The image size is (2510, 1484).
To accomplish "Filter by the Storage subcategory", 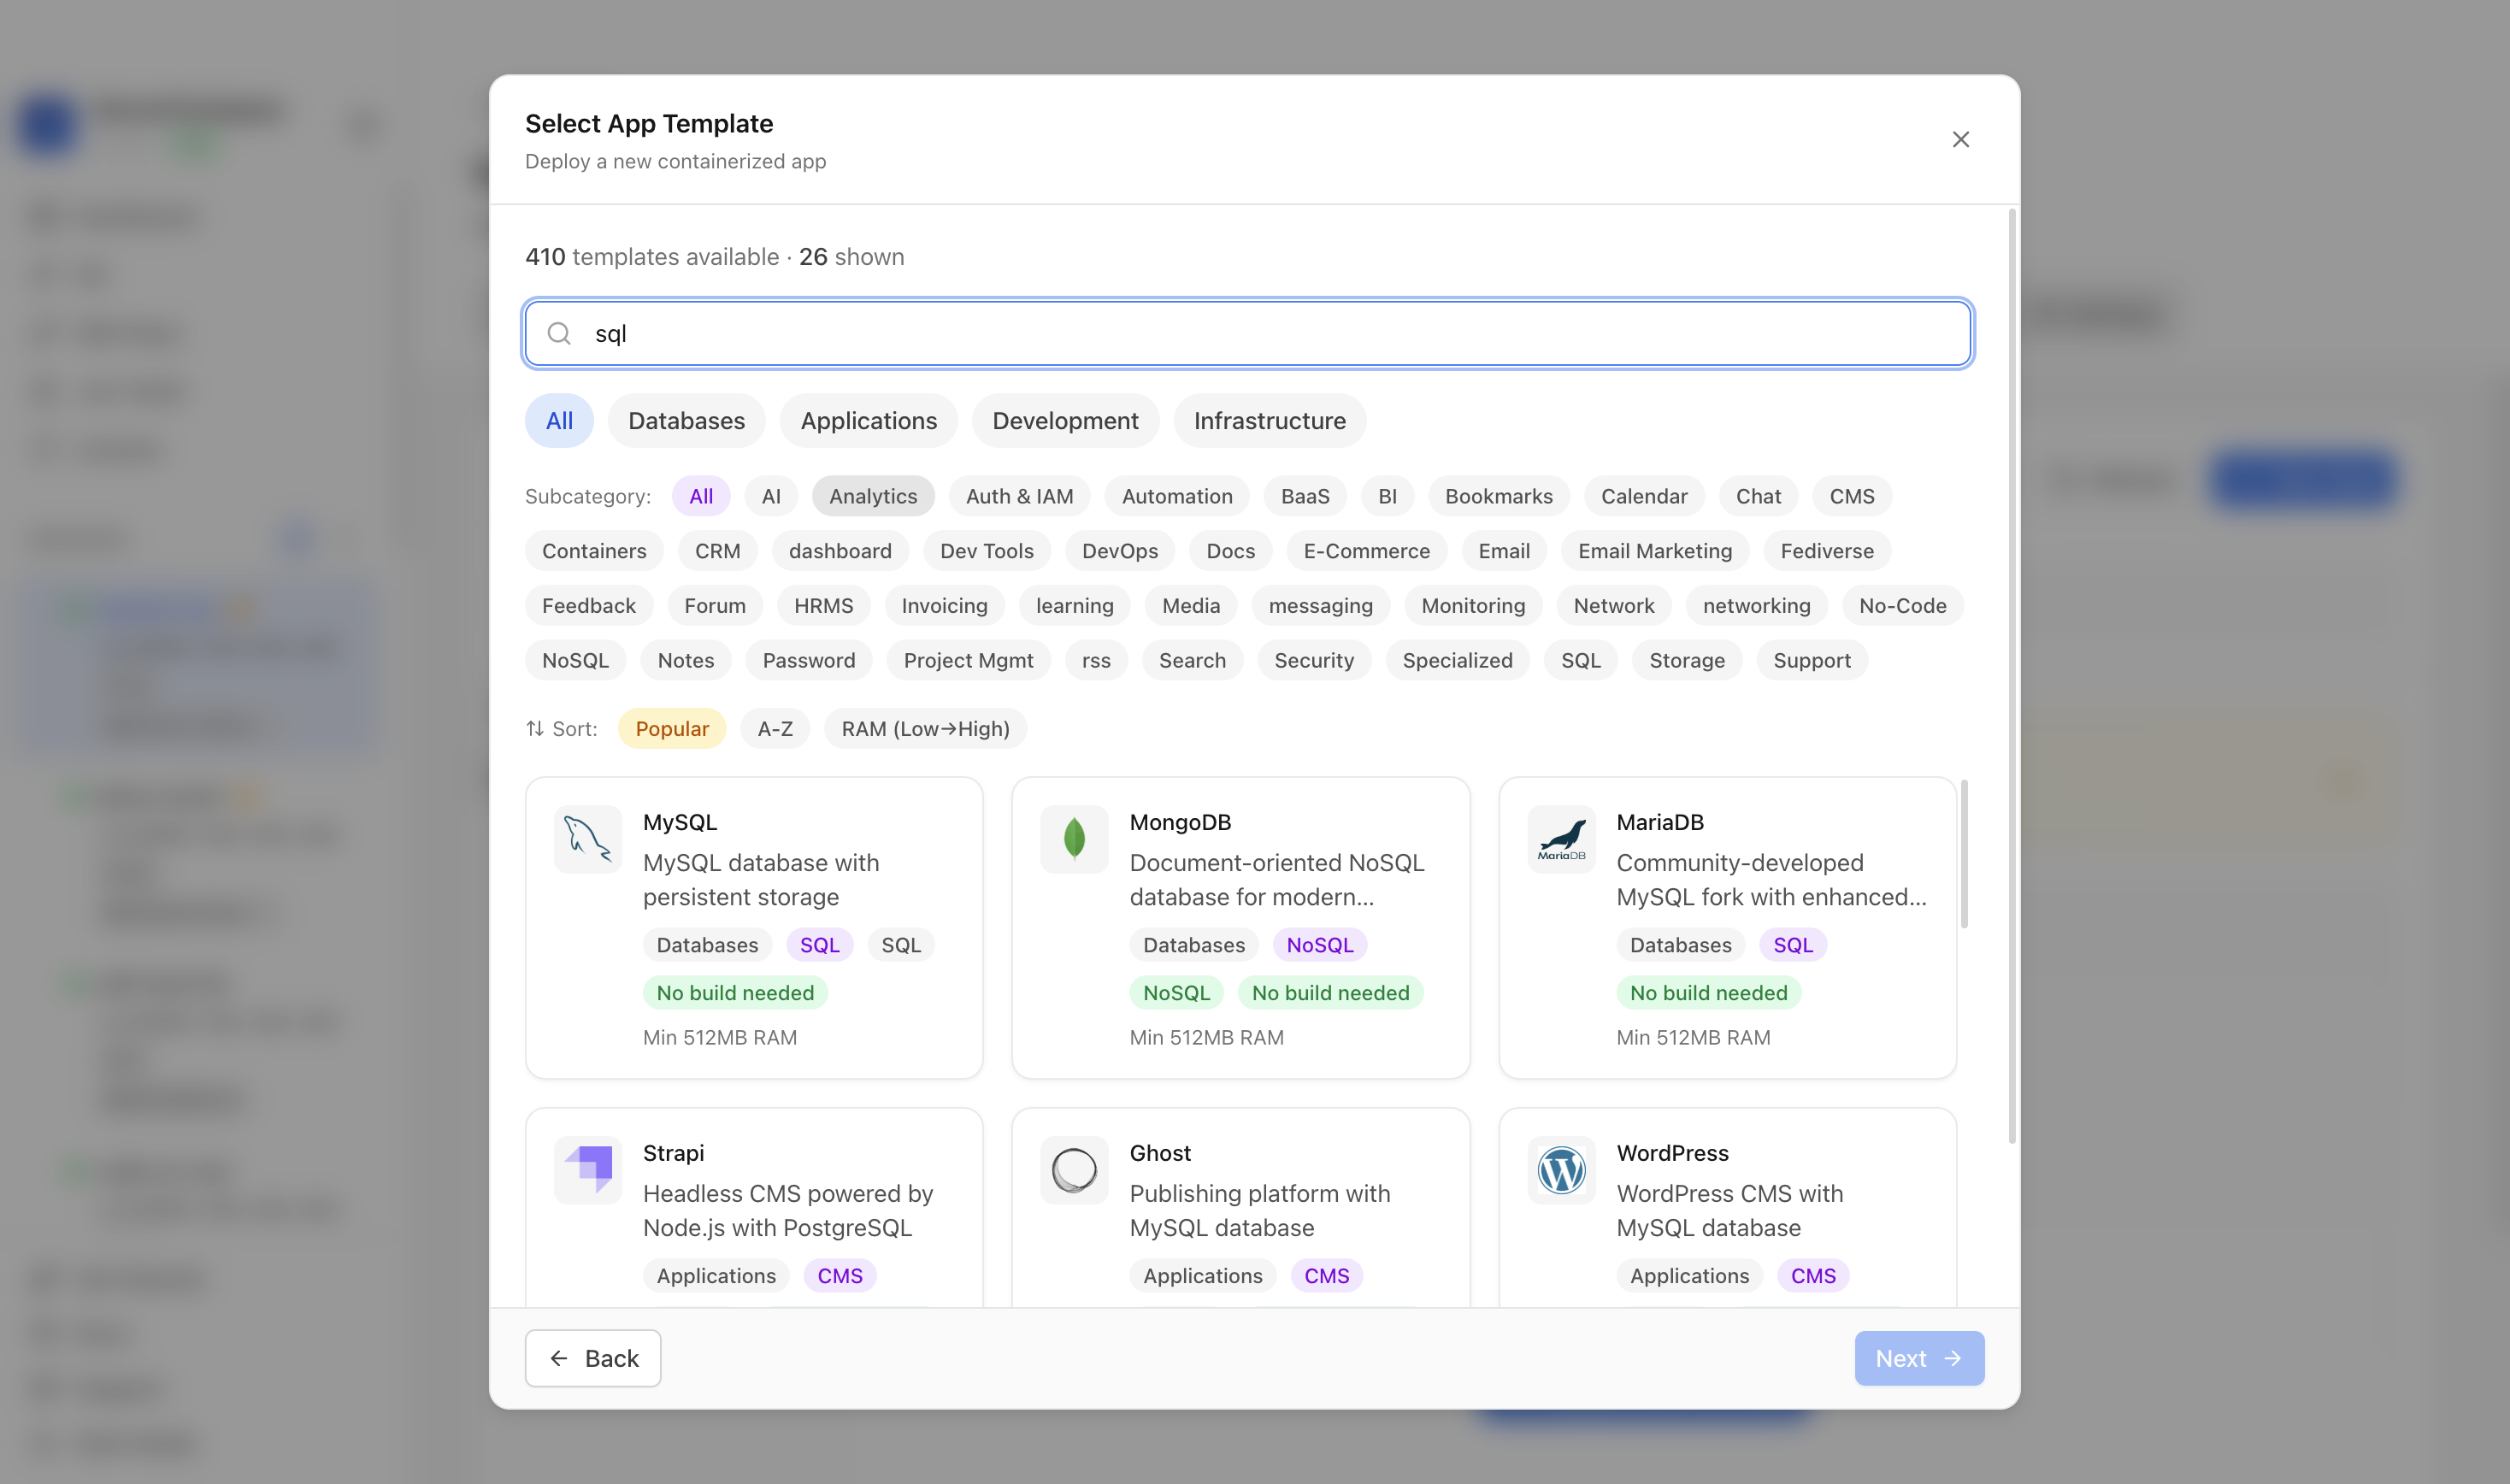I will (x=1686, y=661).
